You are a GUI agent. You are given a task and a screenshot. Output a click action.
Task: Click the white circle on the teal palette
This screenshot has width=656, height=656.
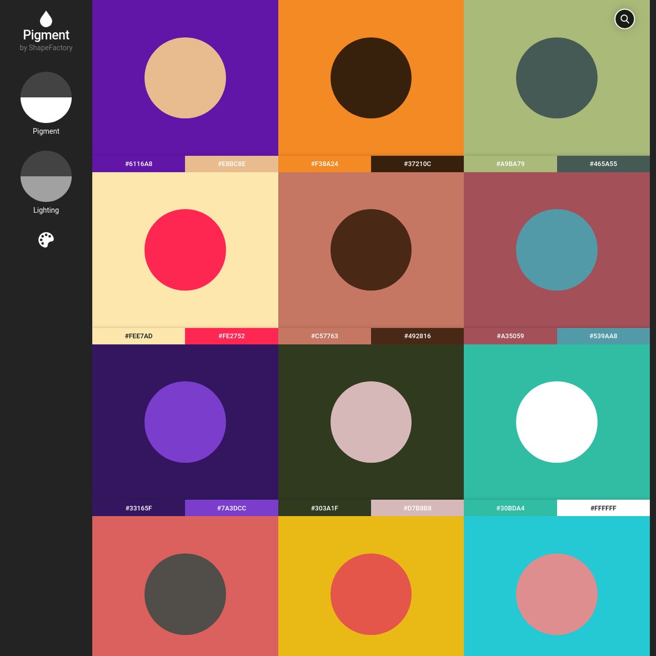tap(557, 421)
